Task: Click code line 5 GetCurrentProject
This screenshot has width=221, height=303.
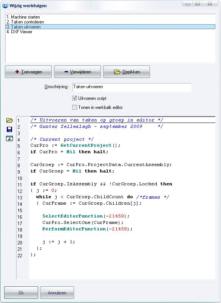Action: (75, 145)
